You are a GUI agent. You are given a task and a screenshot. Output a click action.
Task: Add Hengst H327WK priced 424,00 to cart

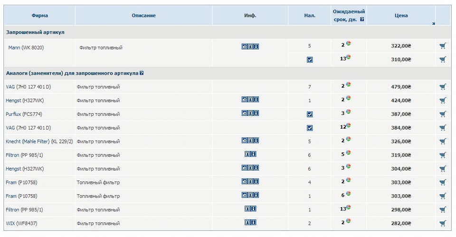(x=443, y=100)
